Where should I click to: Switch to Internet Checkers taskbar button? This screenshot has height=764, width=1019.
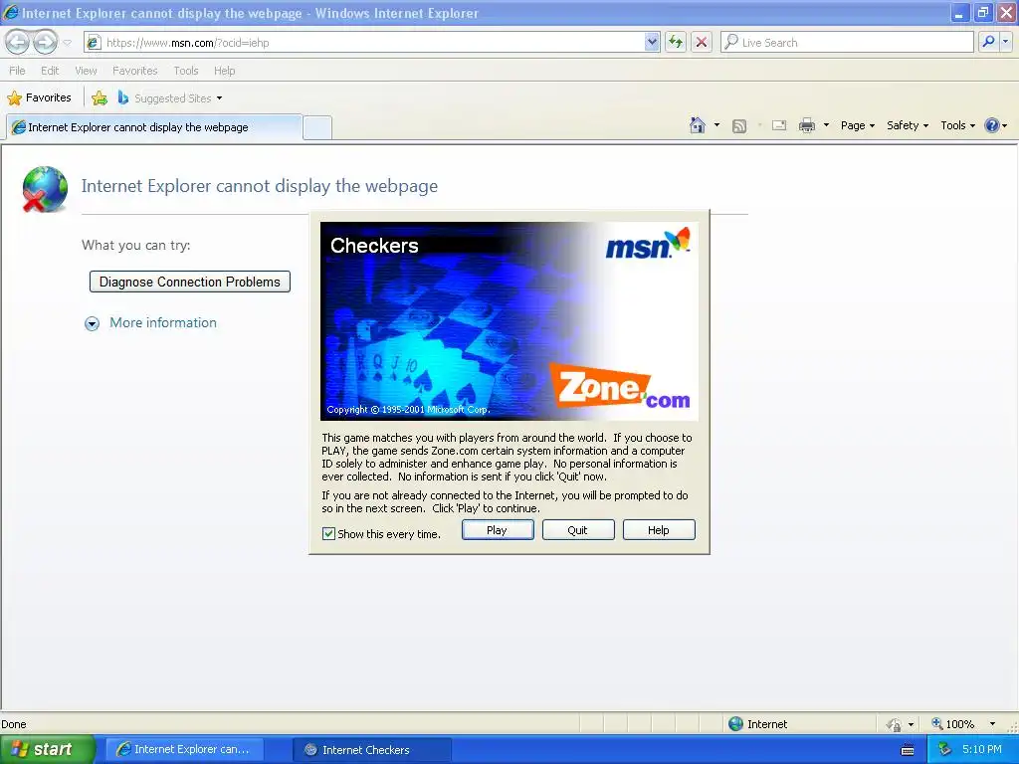pos(372,750)
